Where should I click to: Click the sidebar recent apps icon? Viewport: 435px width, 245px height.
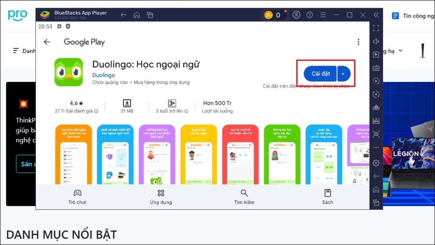coord(376,203)
